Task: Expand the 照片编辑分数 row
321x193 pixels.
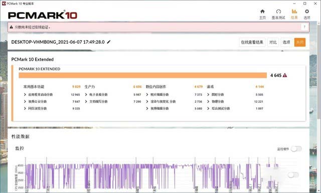Action: [147, 95]
